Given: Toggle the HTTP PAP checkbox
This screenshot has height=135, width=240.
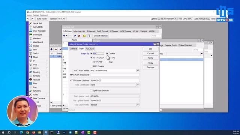Looking at the screenshot, I should 91,62.
